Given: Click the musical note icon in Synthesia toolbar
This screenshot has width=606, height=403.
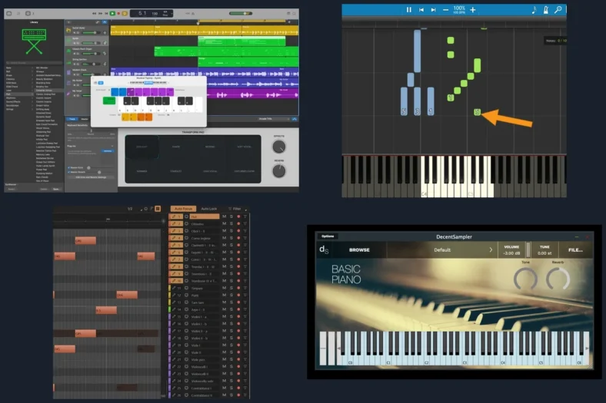Looking at the screenshot, I should [534, 10].
